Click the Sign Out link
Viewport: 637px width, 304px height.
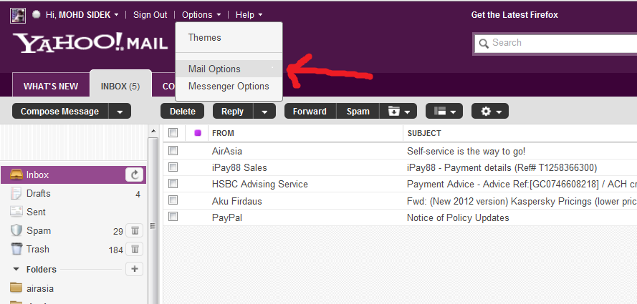tap(150, 15)
